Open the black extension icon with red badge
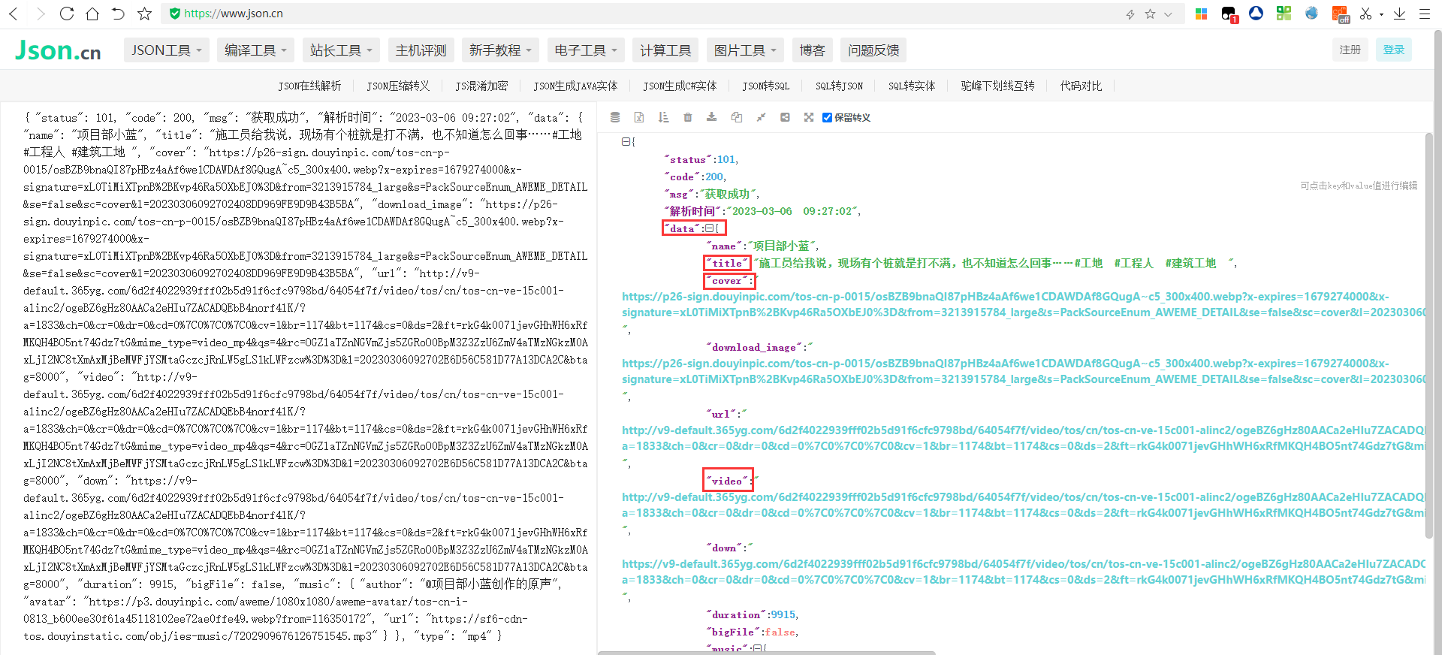The width and height of the screenshot is (1442, 655). click(1229, 14)
